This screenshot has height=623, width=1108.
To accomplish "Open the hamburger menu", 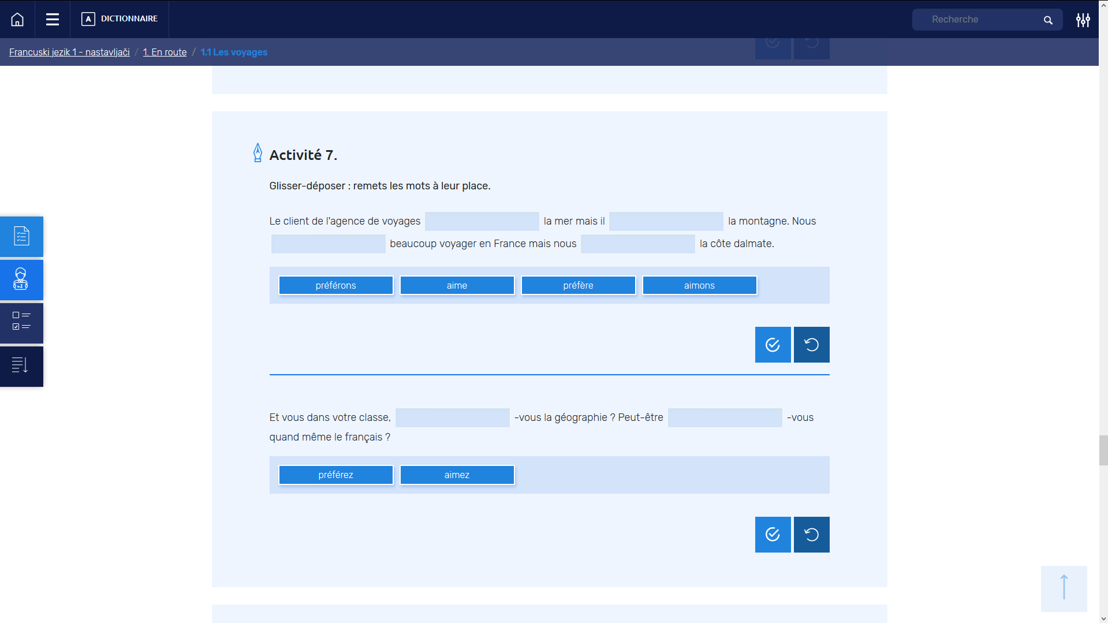I will (x=53, y=20).
